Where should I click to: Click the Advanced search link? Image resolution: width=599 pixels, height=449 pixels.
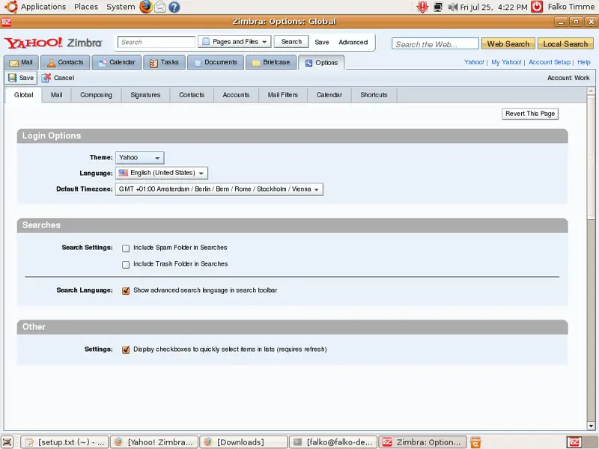coord(353,42)
